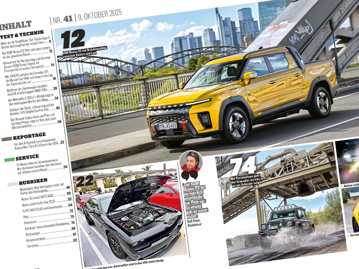
Task: Select the REPORTAGE section heading
Action: [x=29, y=135]
